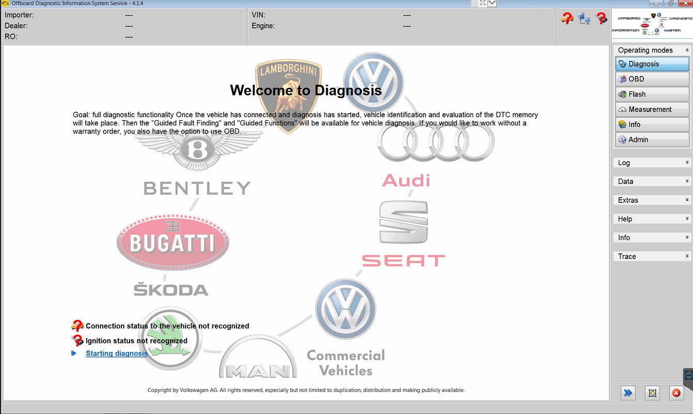
Task: Select the Diagnosis operating mode
Action: click(652, 64)
